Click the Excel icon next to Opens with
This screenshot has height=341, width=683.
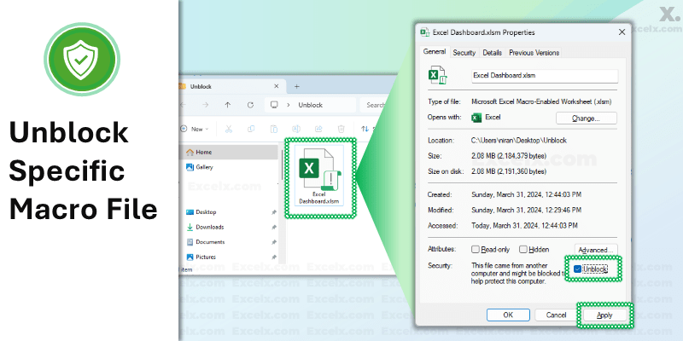click(477, 118)
